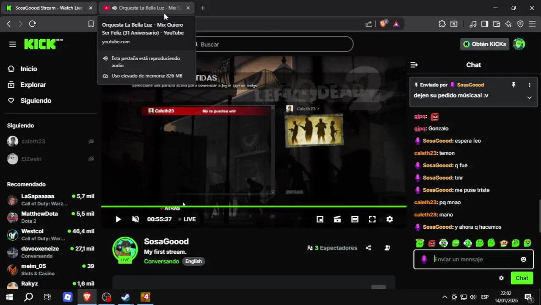Image resolution: width=541 pixels, height=305 pixels.
Task: Open Brave Rewards triangle icon
Action: [x=396, y=24]
